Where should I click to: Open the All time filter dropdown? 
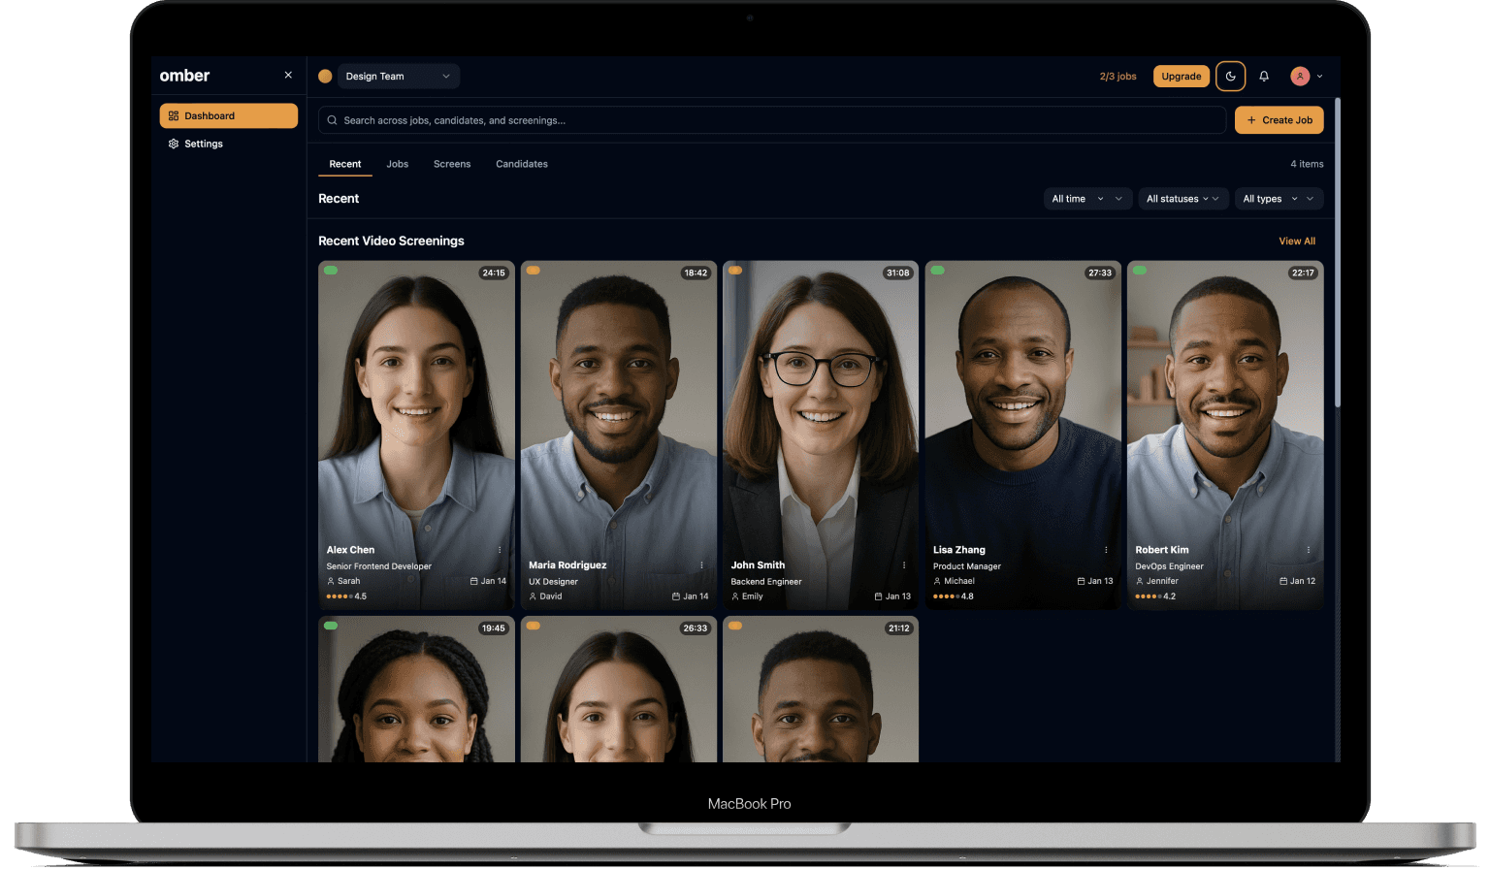click(1087, 199)
